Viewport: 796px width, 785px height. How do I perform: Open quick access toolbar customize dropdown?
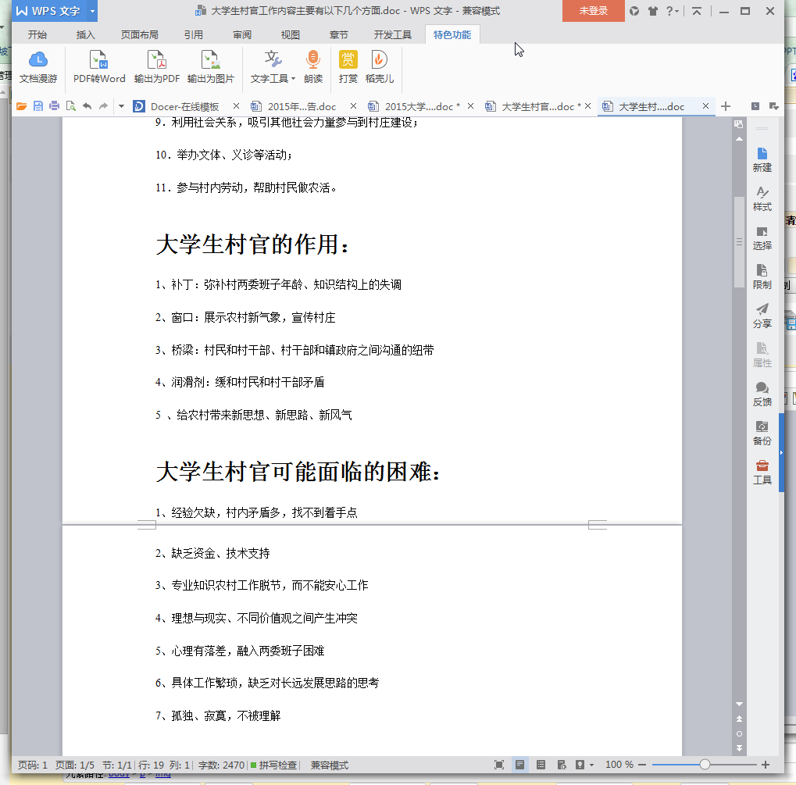click(x=121, y=106)
